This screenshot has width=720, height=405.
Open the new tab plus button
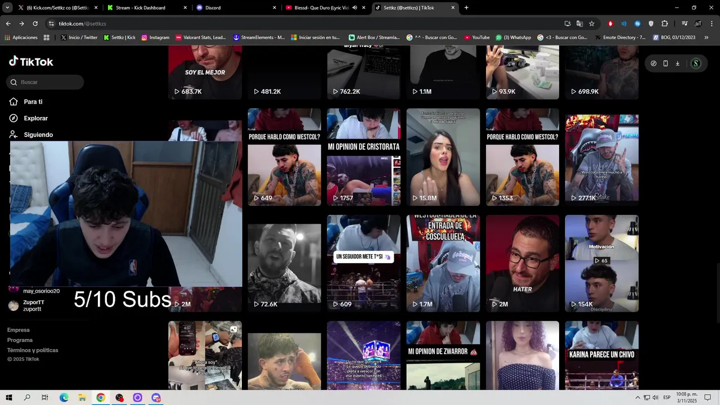click(x=466, y=8)
